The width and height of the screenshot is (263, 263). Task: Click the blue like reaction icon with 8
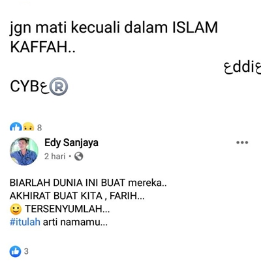tap(16, 127)
